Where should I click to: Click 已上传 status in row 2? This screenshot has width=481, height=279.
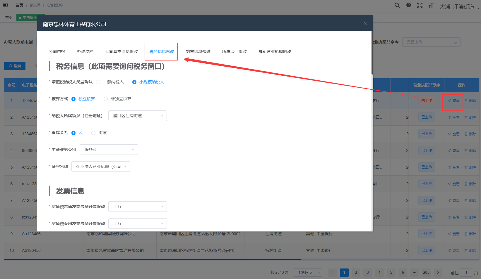(x=427, y=117)
